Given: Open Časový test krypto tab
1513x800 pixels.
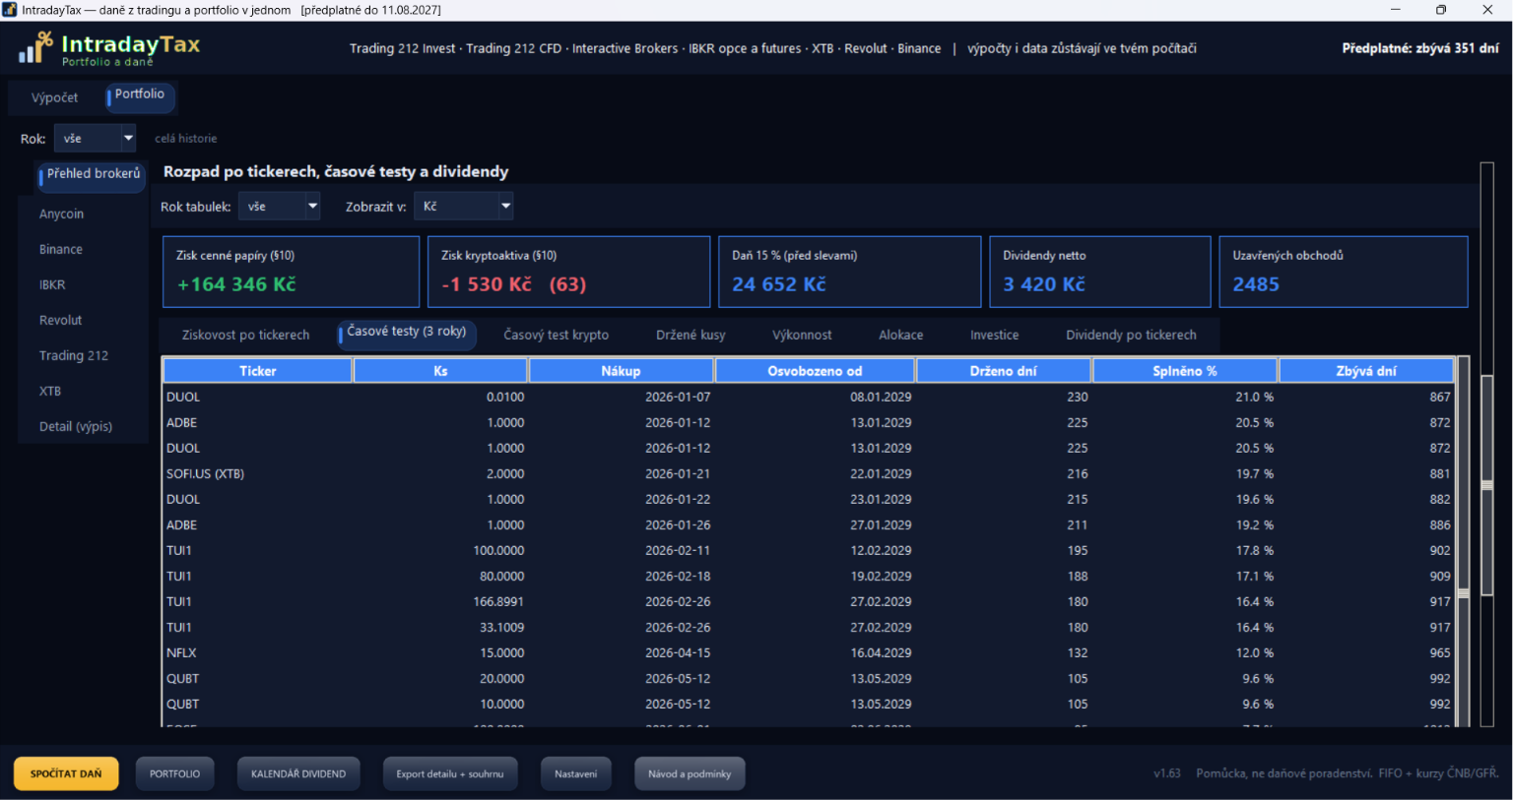Looking at the screenshot, I should 556,335.
